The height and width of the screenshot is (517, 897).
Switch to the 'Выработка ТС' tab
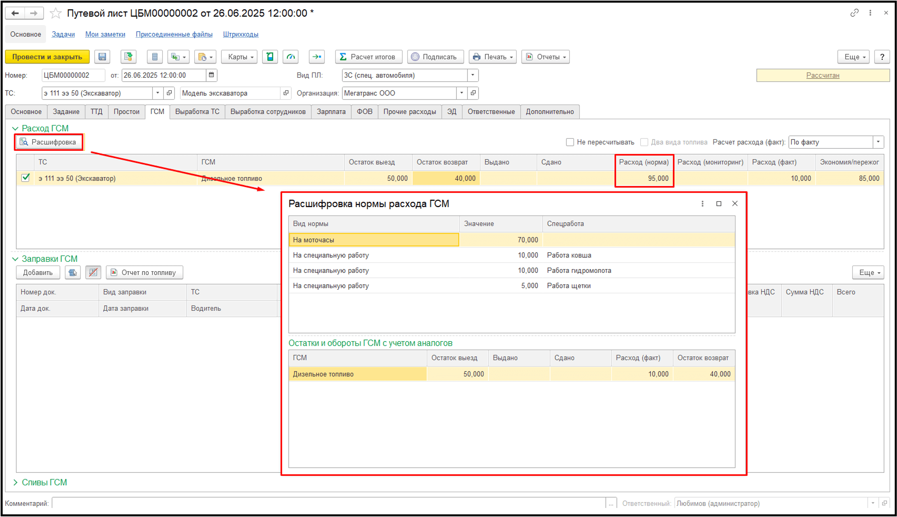point(197,112)
